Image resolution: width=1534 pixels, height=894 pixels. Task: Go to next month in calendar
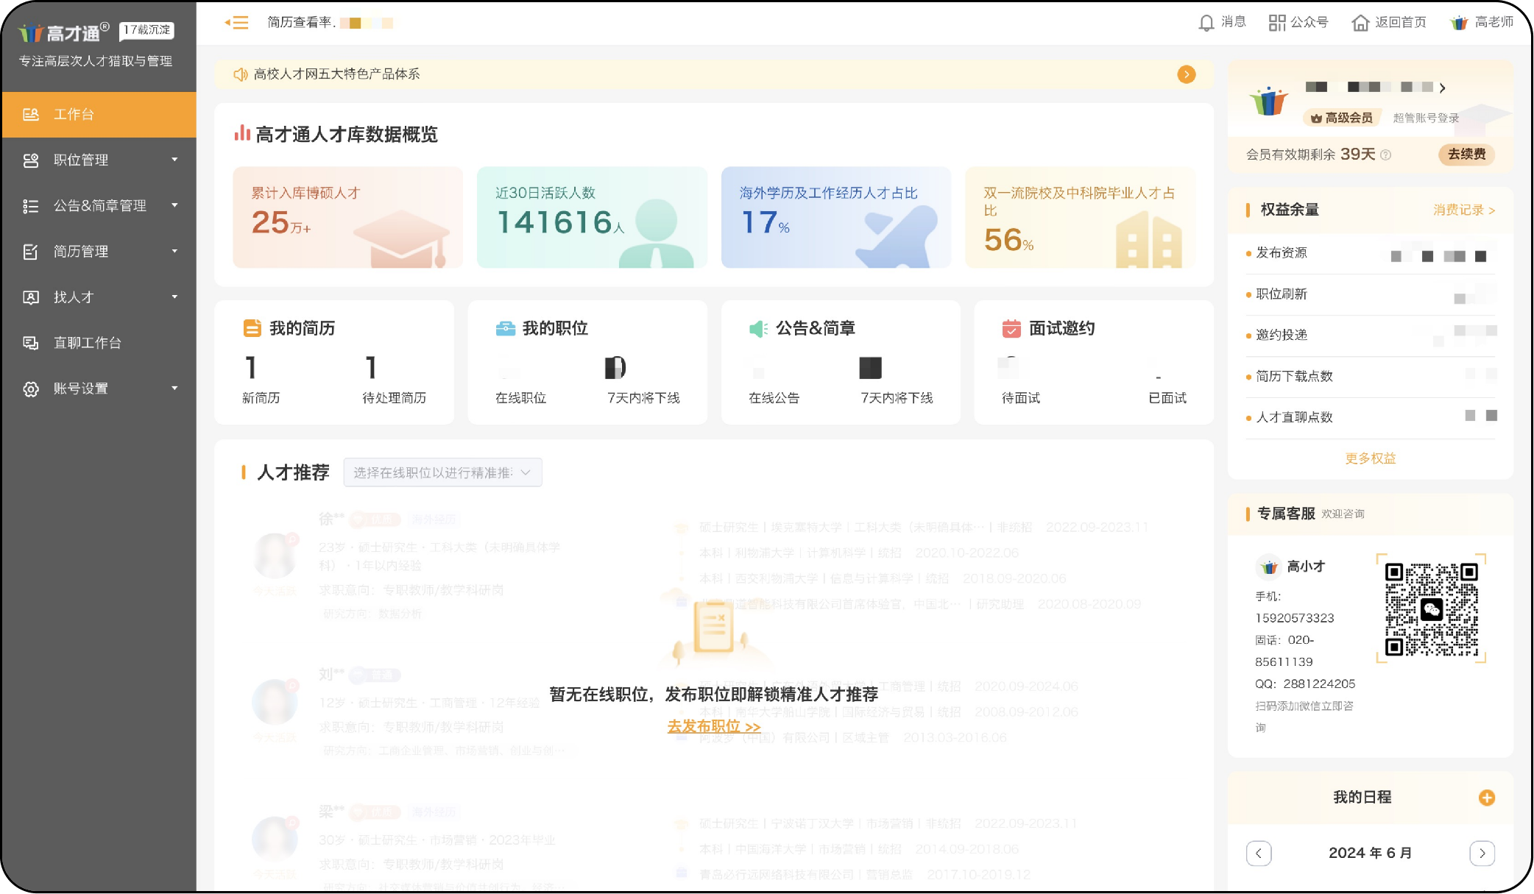pyautogui.click(x=1482, y=853)
